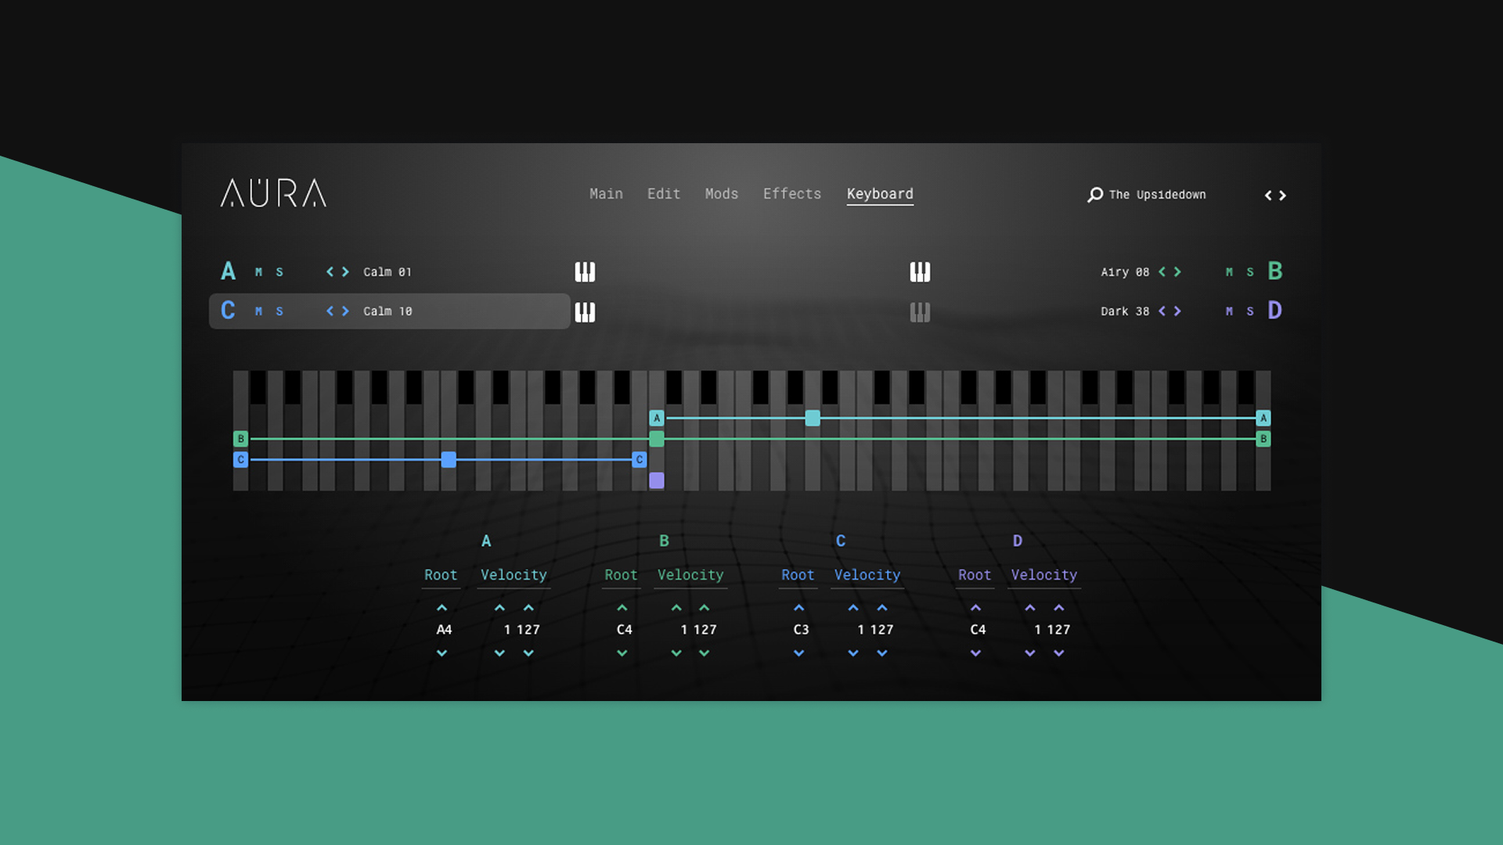1503x845 pixels.
Task: Select layer D label on the right
Action: pyautogui.click(x=1274, y=311)
